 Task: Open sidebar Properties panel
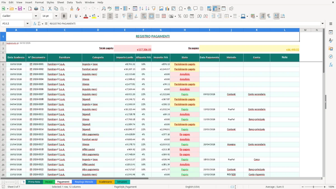pos(331,32)
